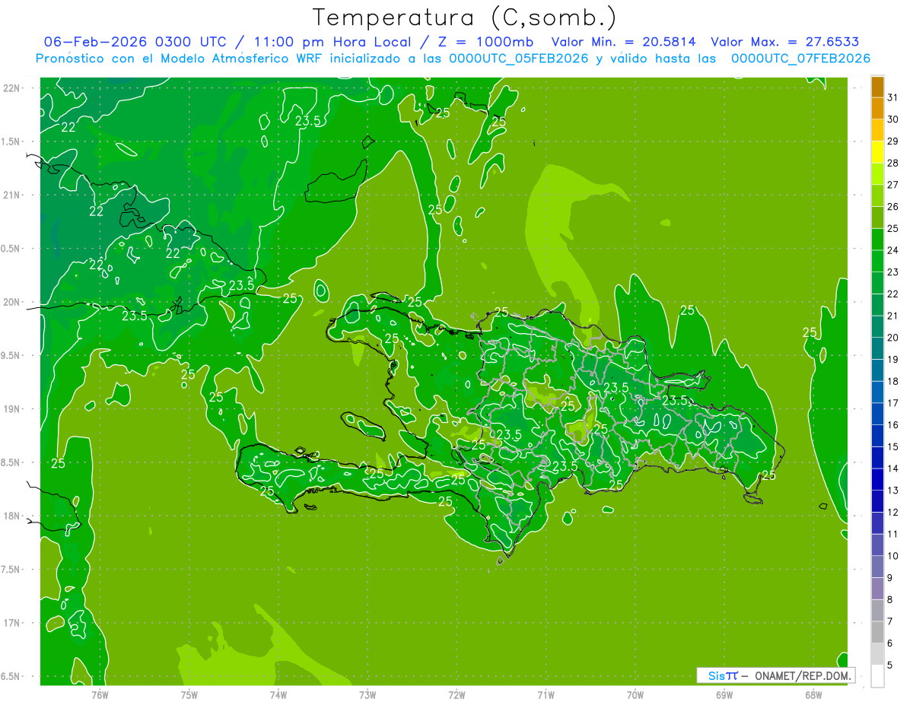The height and width of the screenshot is (705, 913).
Task: Click the 17N latitude axis label
Action: [11, 623]
